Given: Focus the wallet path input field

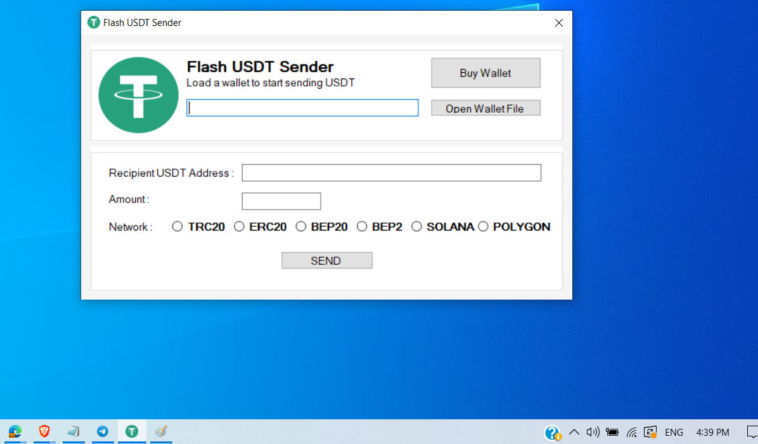Looking at the screenshot, I should coord(302,108).
